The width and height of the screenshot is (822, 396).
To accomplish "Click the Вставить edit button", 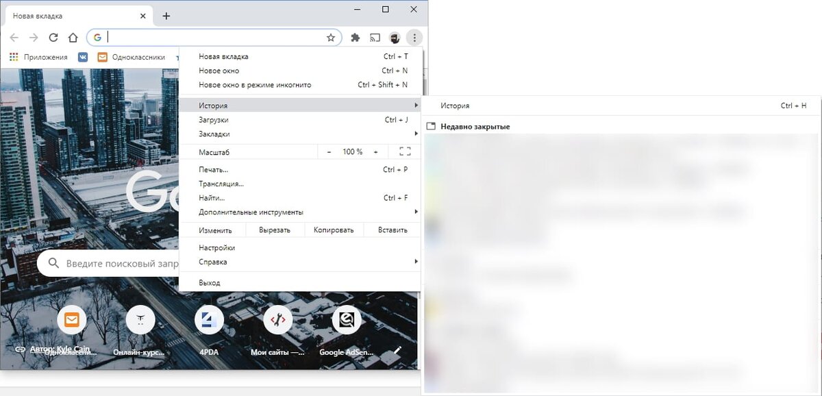I will pos(393,230).
